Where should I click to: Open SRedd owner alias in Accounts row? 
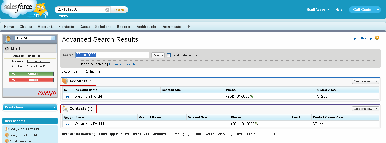tap(322, 96)
